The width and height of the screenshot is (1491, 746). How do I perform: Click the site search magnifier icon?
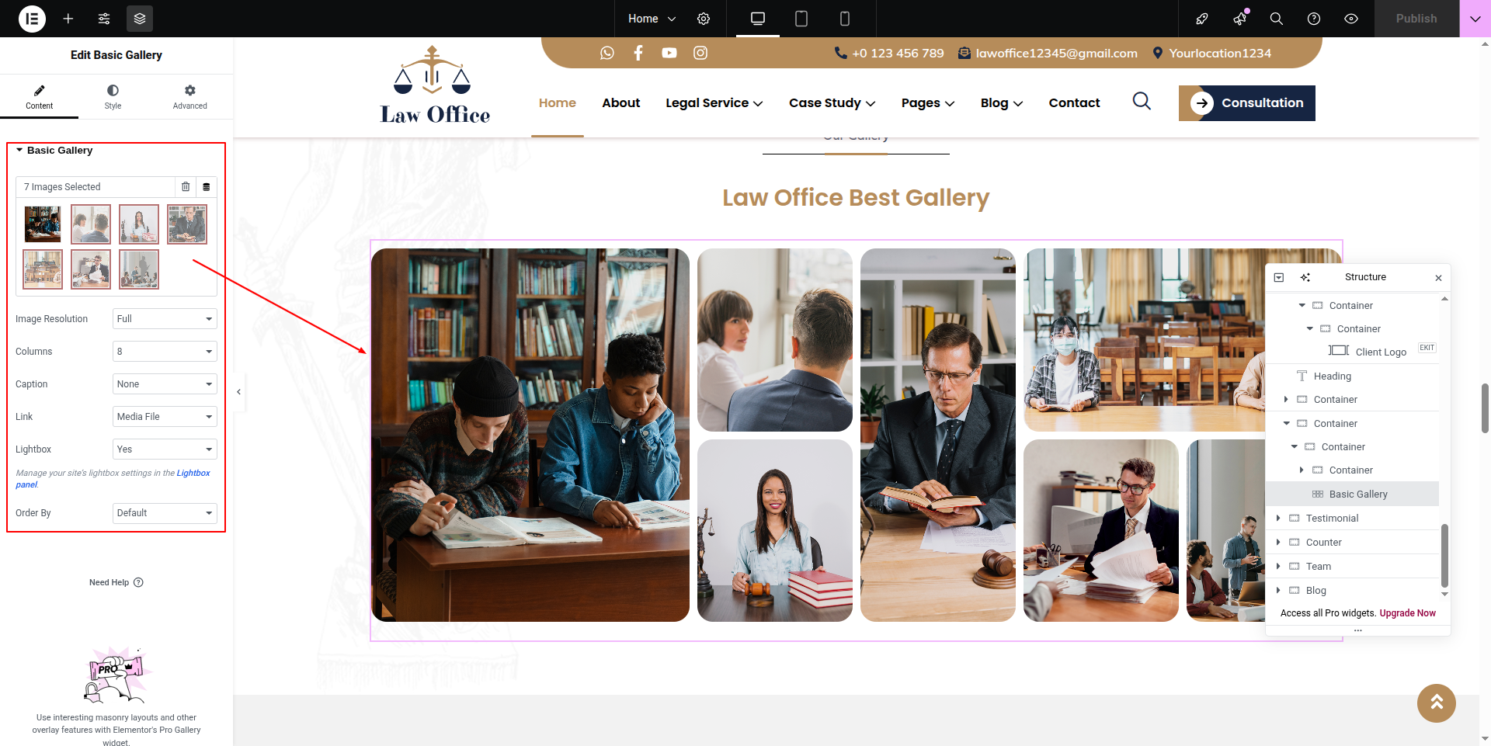pyautogui.click(x=1142, y=101)
